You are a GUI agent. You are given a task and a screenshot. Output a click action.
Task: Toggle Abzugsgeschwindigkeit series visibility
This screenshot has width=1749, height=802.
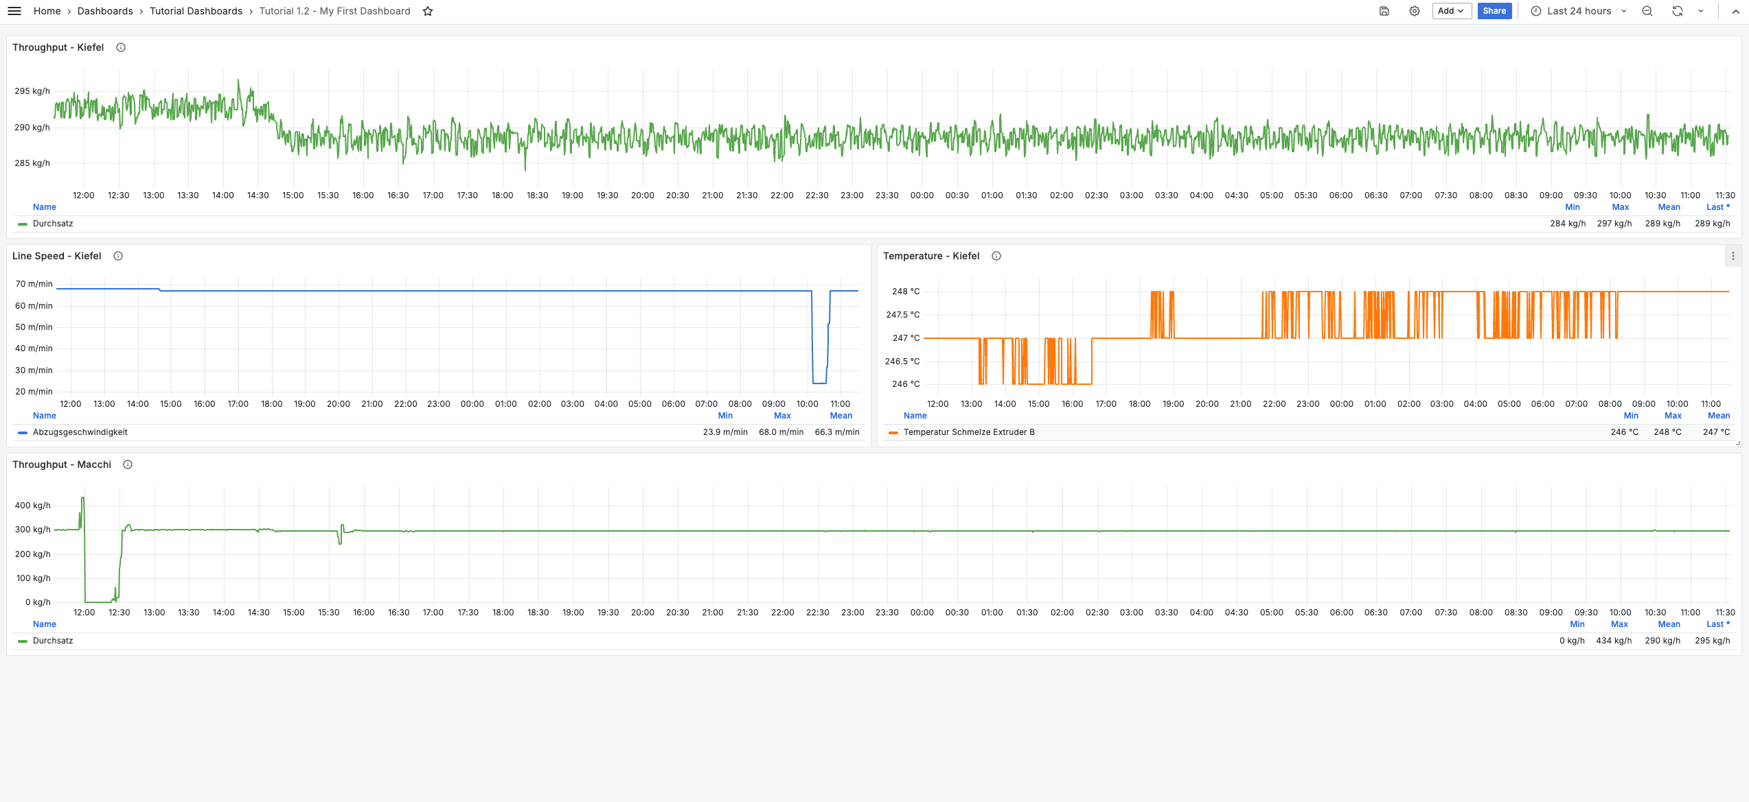(x=80, y=432)
